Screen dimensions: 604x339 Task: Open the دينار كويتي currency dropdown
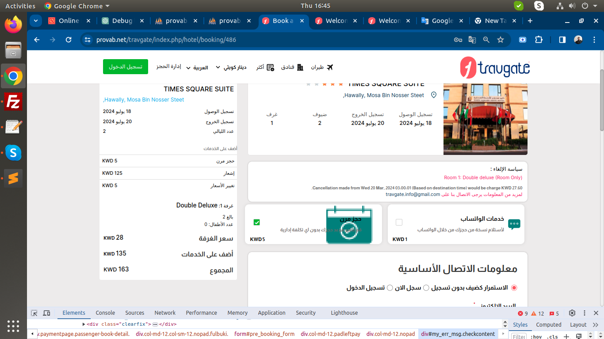(231, 68)
